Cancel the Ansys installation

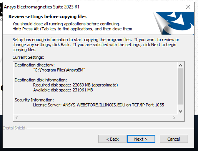coord(174,139)
